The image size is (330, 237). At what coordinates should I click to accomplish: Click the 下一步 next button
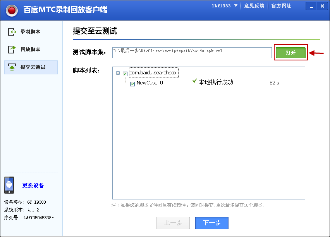click(212, 223)
